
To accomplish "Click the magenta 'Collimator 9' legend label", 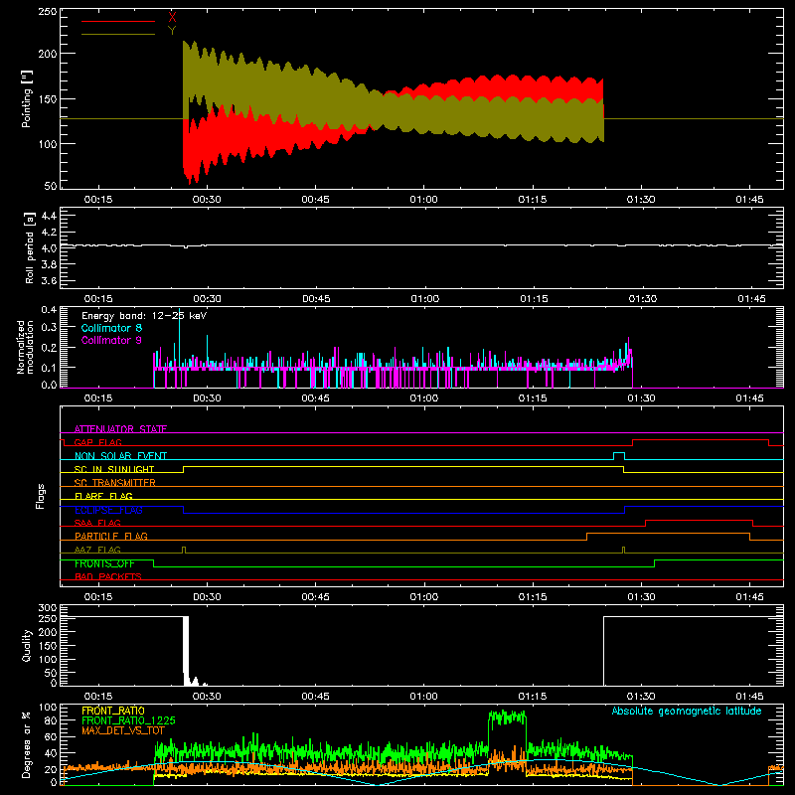I will coord(111,340).
